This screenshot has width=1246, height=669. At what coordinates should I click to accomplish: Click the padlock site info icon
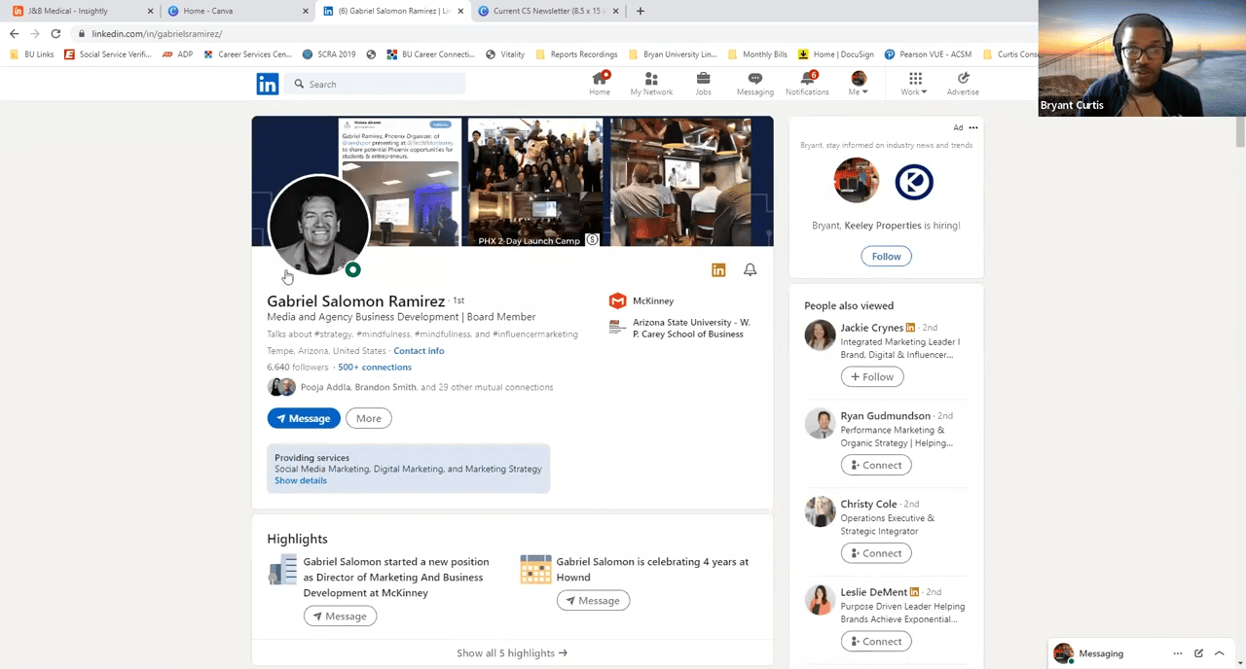[x=82, y=34]
